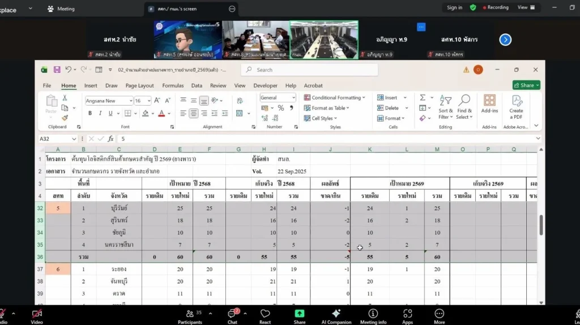Open the Sort & Filter tool
Image resolution: width=580 pixels, height=325 pixels.
click(445, 105)
